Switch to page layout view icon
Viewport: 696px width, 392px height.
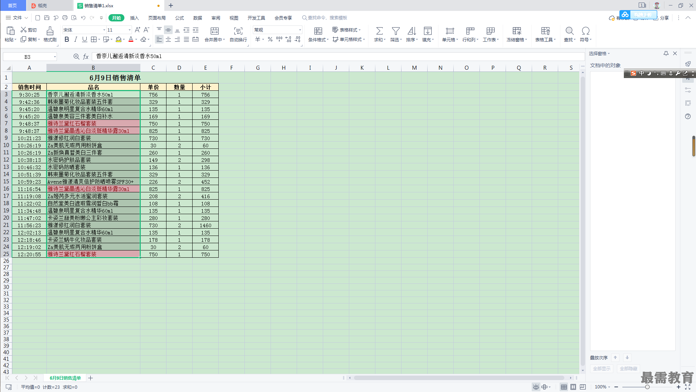point(573,387)
